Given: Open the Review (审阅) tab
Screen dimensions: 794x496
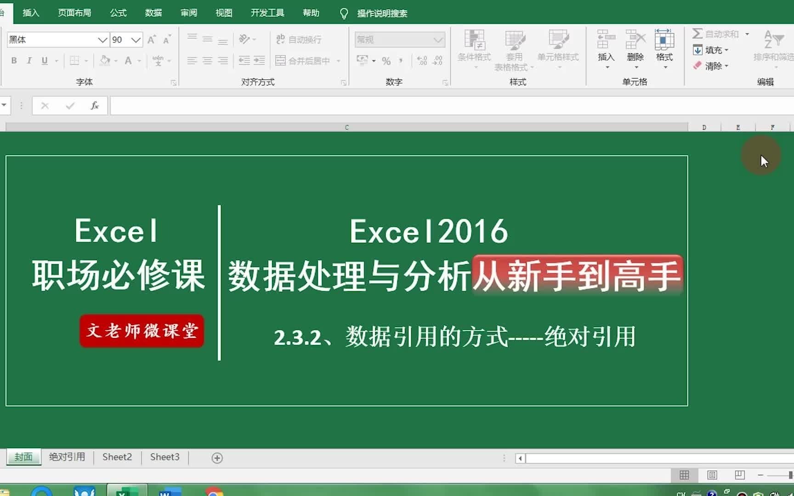Looking at the screenshot, I should (189, 13).
